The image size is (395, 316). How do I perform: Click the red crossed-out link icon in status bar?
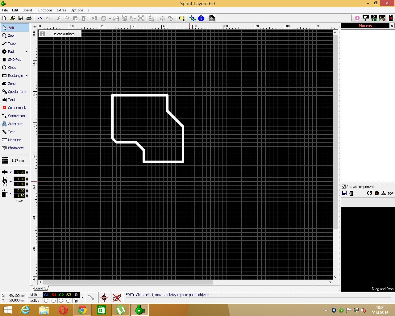tap(117, 298)
